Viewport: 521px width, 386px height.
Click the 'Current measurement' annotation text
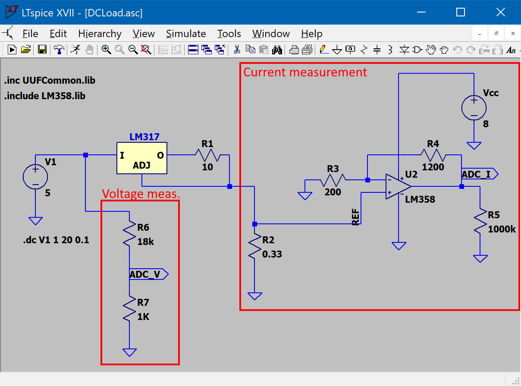point(305,72)
